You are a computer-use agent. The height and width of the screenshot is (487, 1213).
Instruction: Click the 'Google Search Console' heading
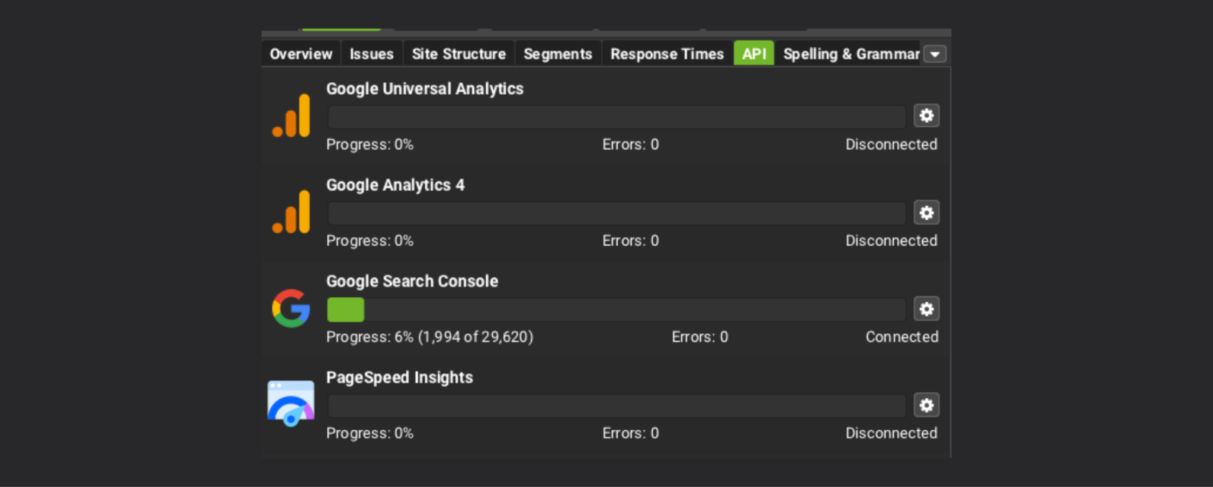click(412, 281)
